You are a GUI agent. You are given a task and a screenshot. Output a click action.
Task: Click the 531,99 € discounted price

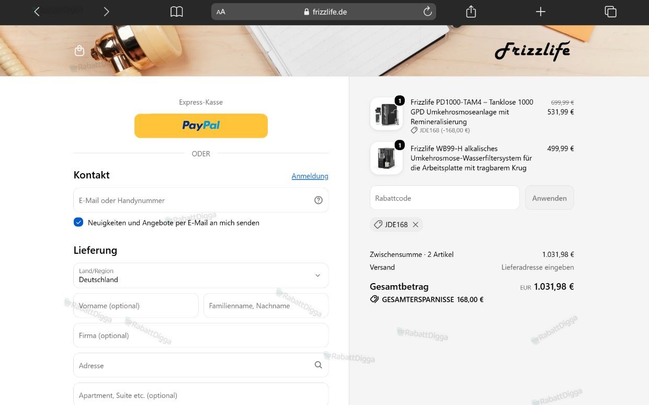pyautogui.click(x=561, y=111)
